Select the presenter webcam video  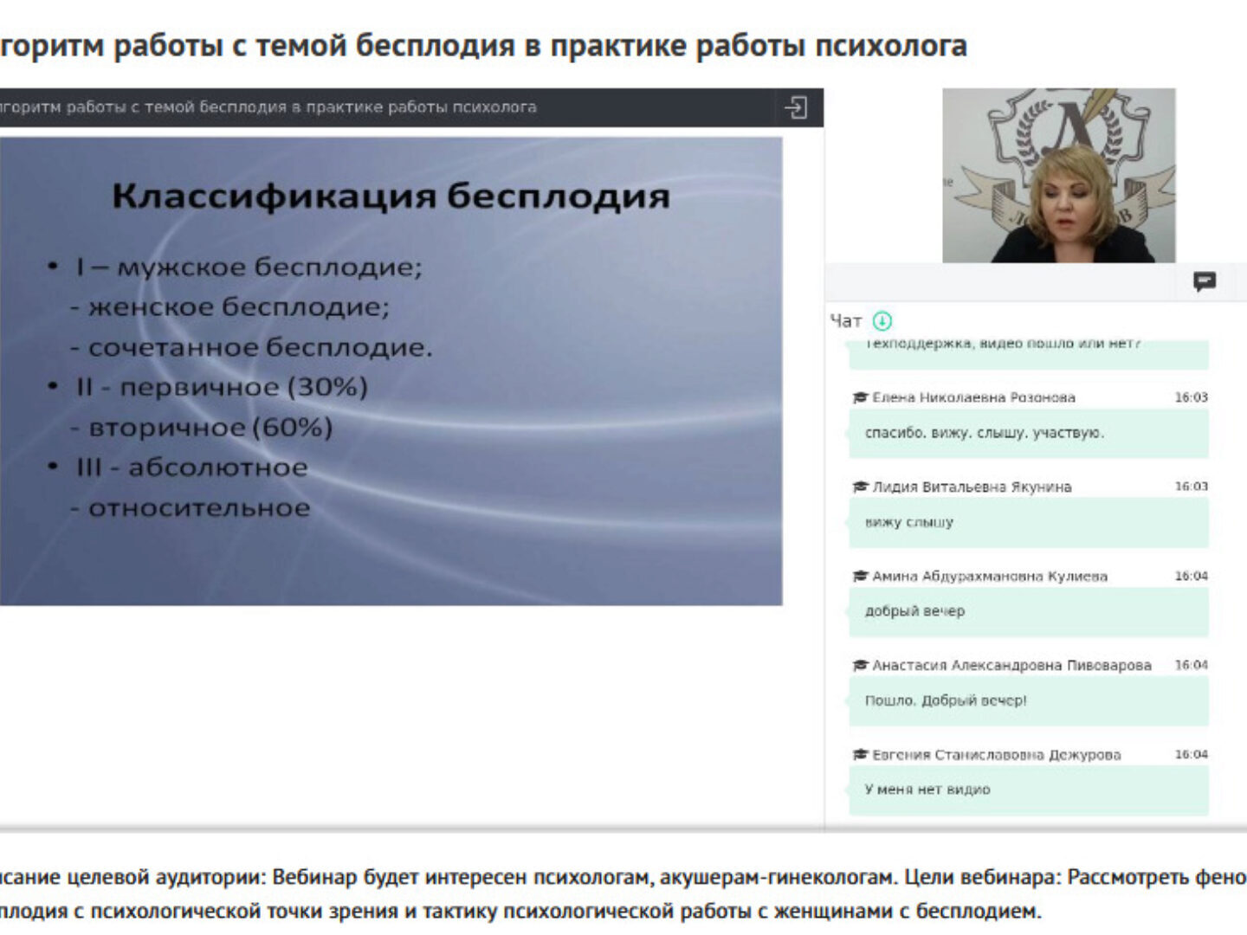1058,175
